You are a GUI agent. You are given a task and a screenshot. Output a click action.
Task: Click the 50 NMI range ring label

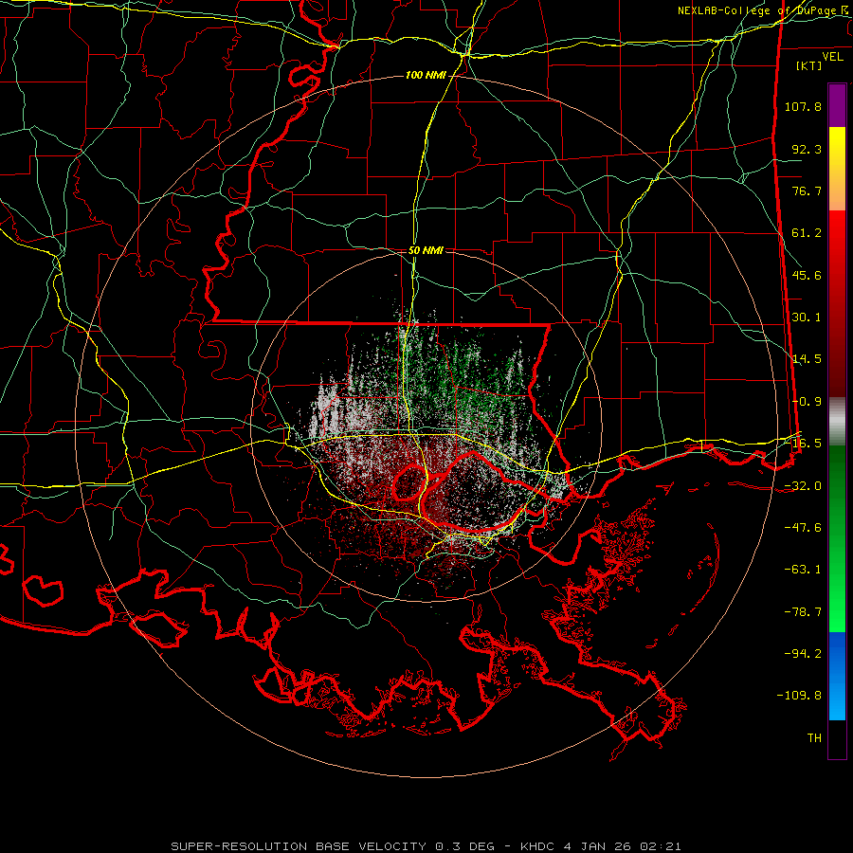(x=426, y=250)
